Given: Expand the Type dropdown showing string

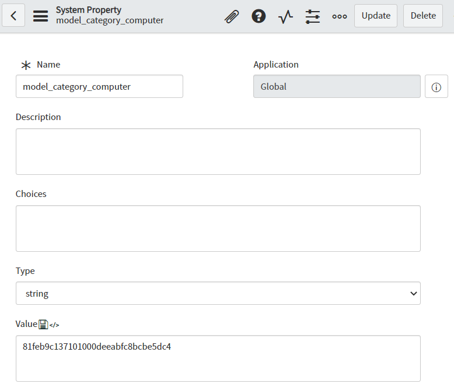Looking at the screenshot, I should [x=218, y=293].
